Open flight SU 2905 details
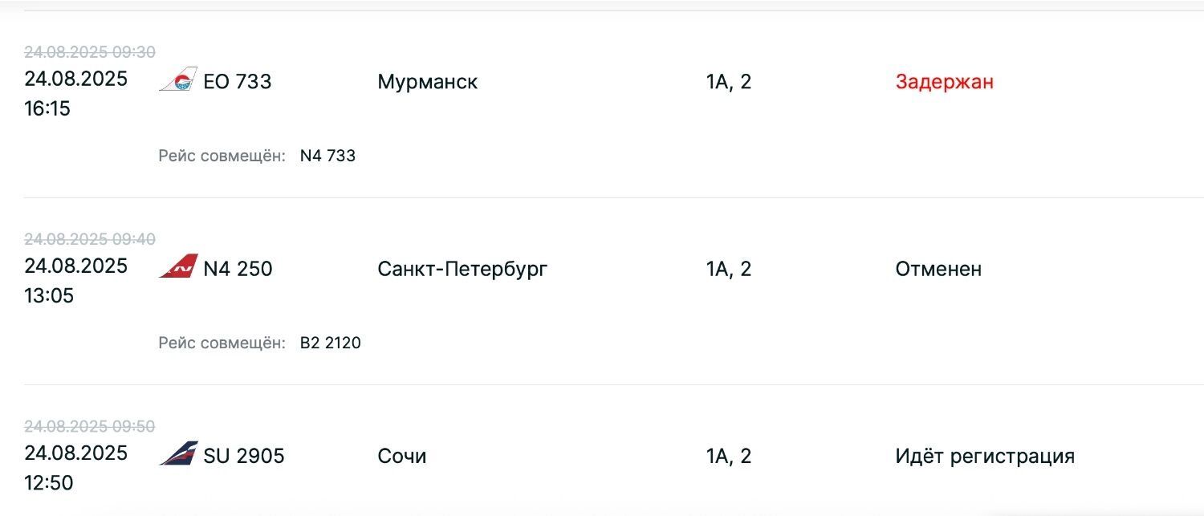The height and width of the screenshot is (516, 1204). (244, 457)
